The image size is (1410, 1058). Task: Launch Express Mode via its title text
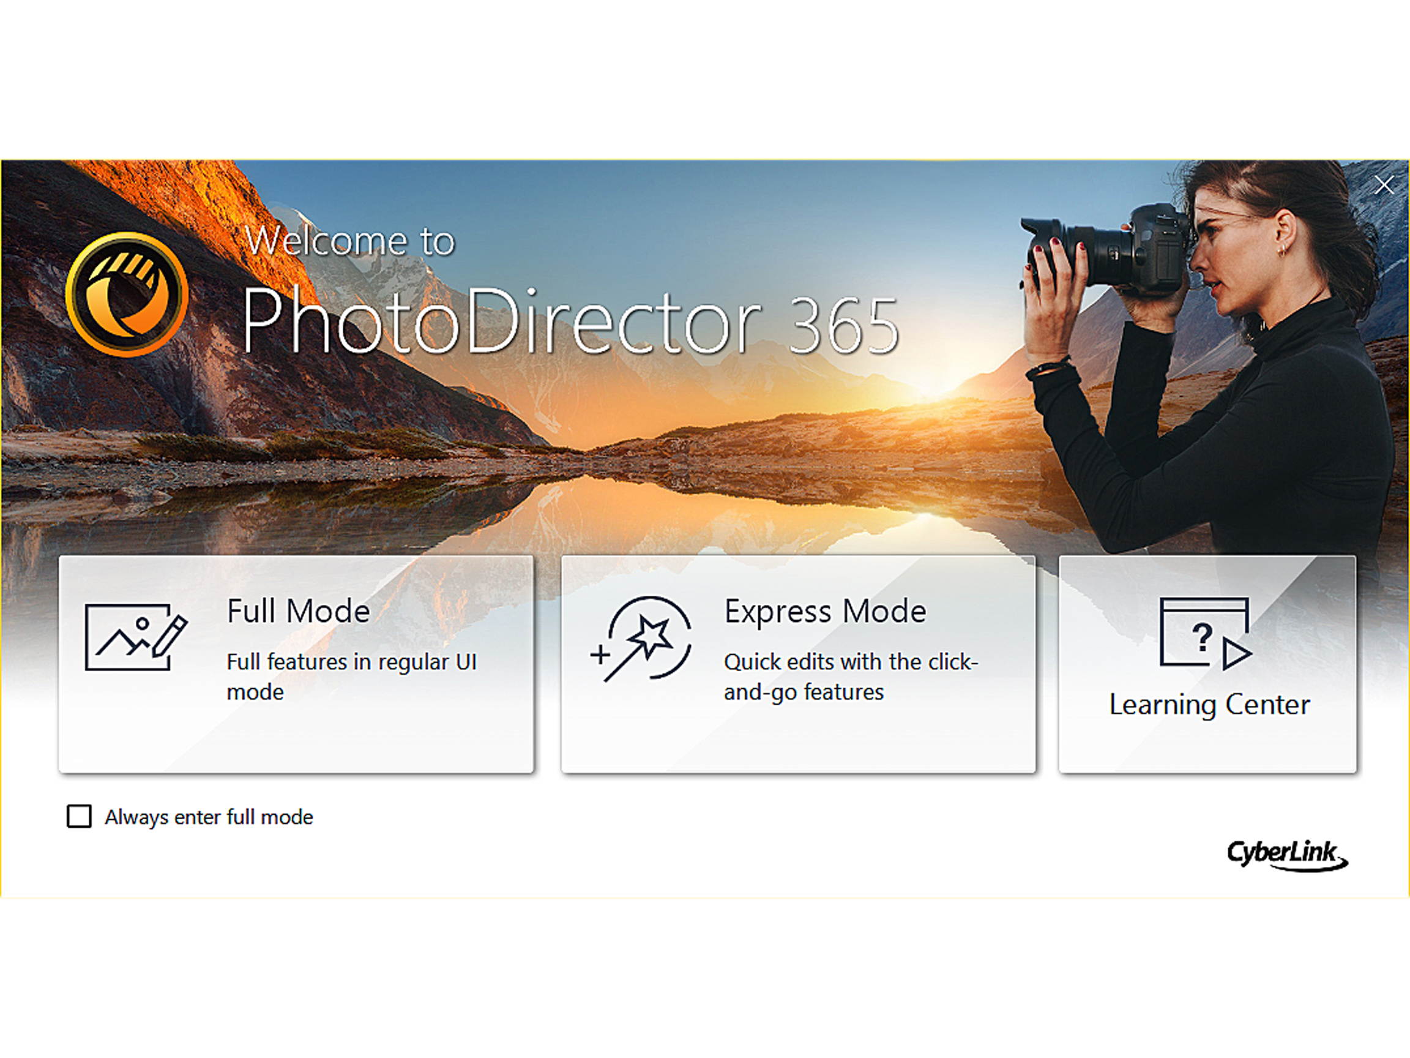pos(825,611)
